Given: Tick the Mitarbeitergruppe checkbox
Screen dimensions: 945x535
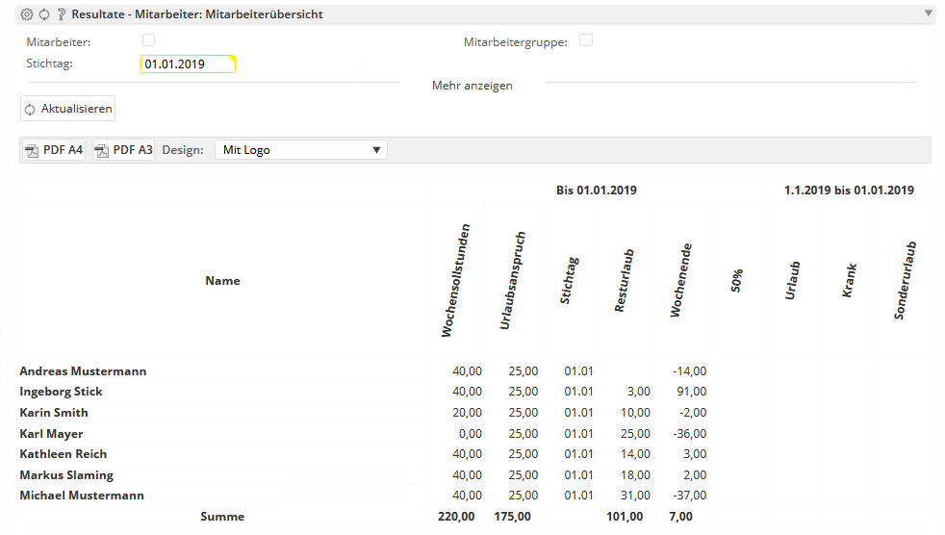Looking at the screenshot, I should coord(585,40).
